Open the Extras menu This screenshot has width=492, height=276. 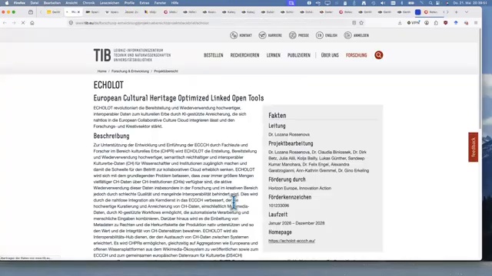145,3
